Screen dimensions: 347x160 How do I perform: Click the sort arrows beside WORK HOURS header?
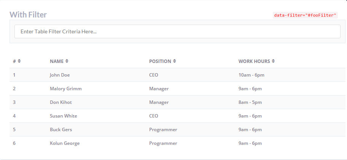(273, 61)
